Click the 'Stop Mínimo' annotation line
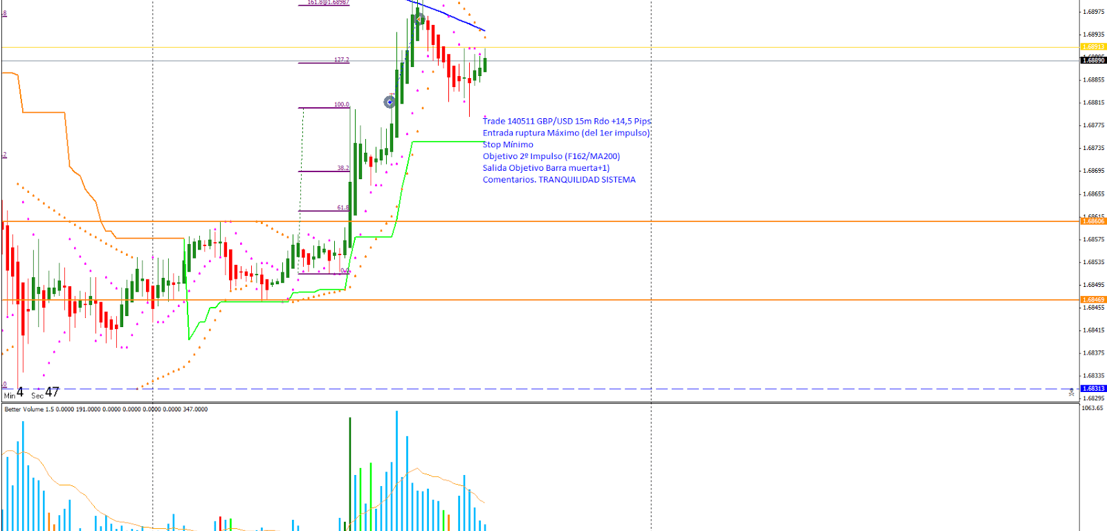This screenshot has height=531, width=1107. point(508,145)
